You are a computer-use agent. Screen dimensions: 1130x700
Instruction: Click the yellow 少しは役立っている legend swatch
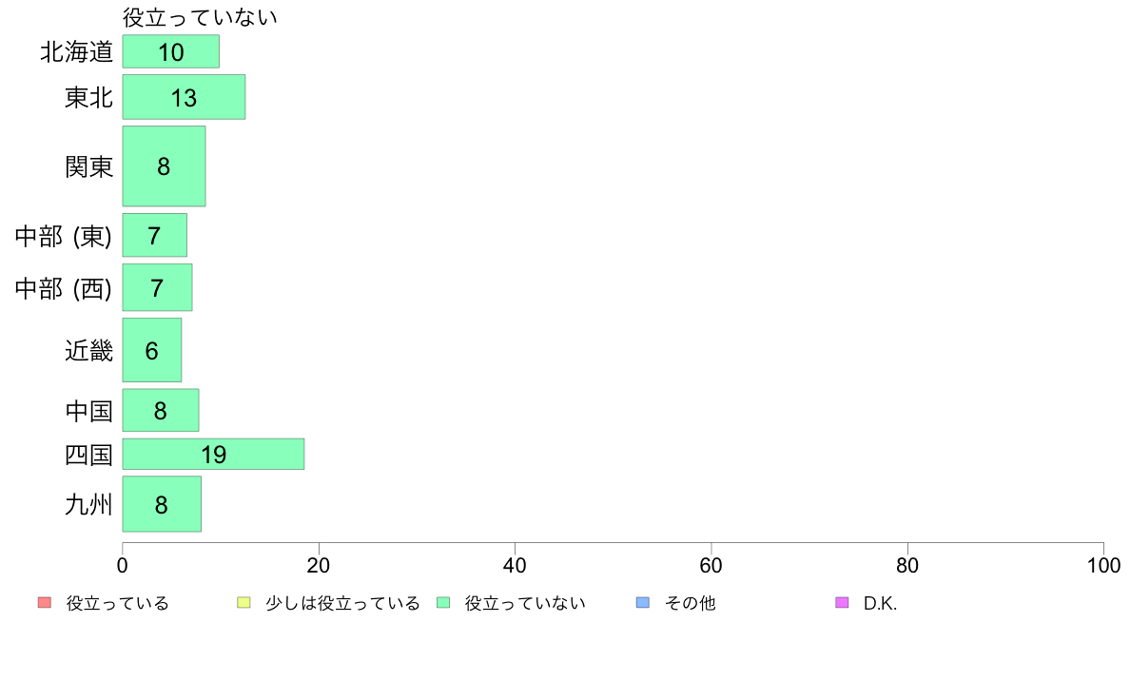[x=244, y=603]
